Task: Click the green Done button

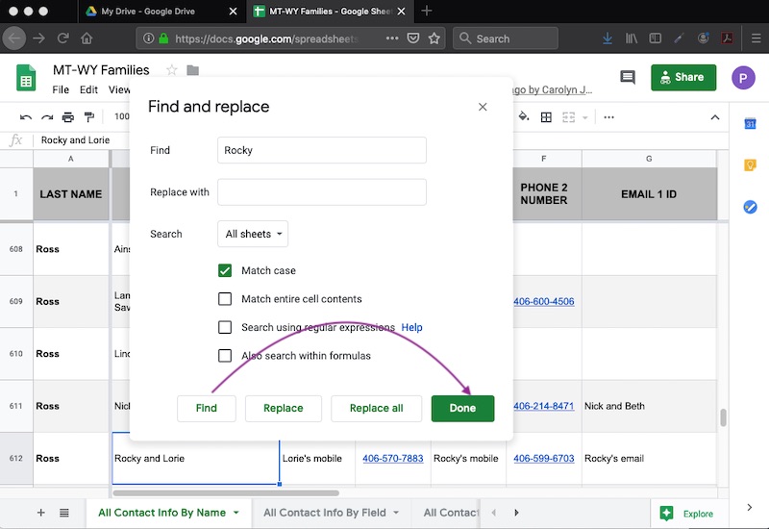Action: click(462, 408)
